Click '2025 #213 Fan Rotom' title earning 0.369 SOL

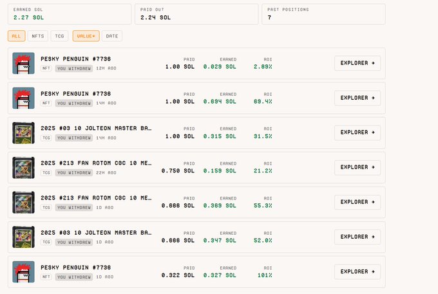click(x=96, y=198)
